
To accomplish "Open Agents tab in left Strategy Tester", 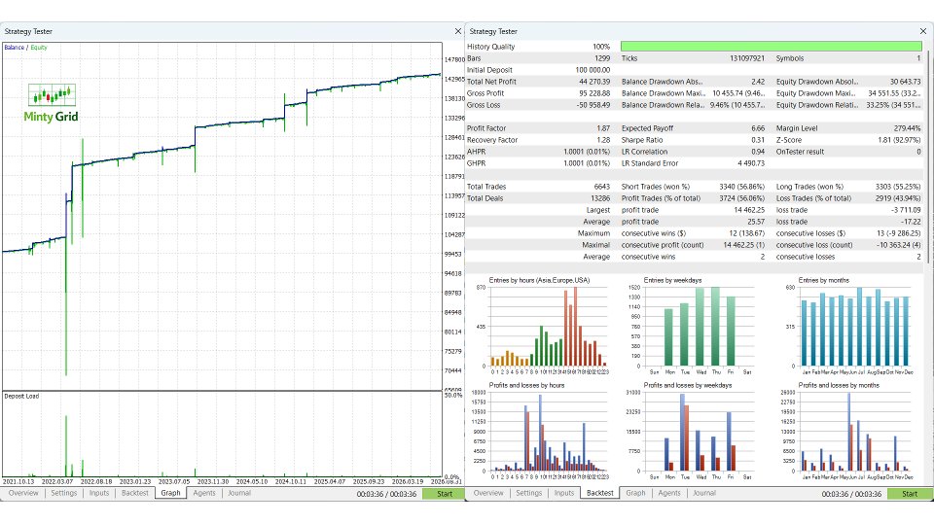I will 204,493.
